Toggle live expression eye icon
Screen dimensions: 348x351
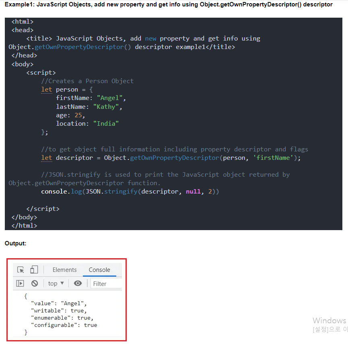(78, 284)
